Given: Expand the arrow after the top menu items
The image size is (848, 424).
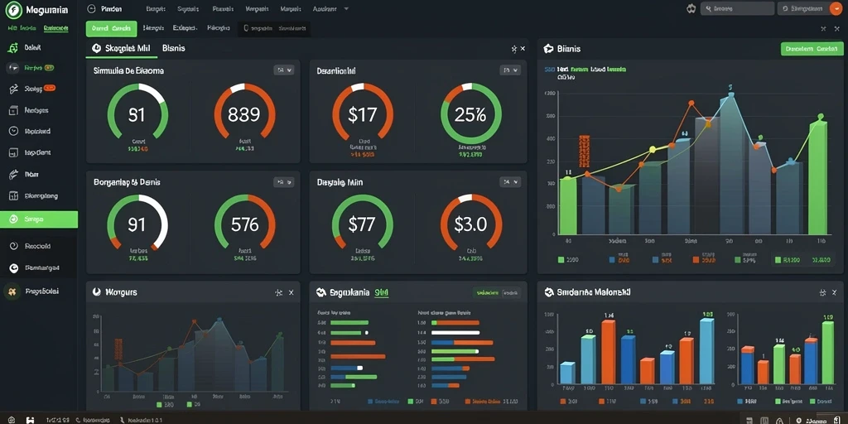Looking at the screenshot, I should [x=346, y=9].
